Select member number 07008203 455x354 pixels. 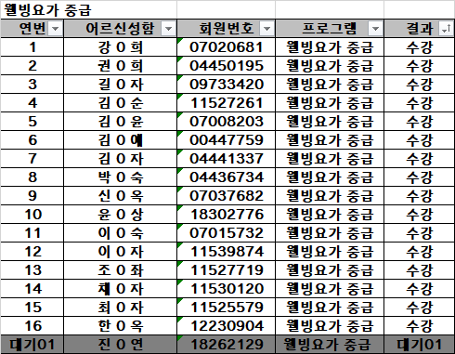pyautogui.click(x=227, y=122)
